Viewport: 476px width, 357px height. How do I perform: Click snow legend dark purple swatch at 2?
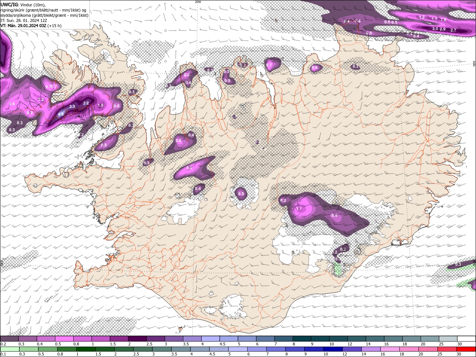coord(137,339)
